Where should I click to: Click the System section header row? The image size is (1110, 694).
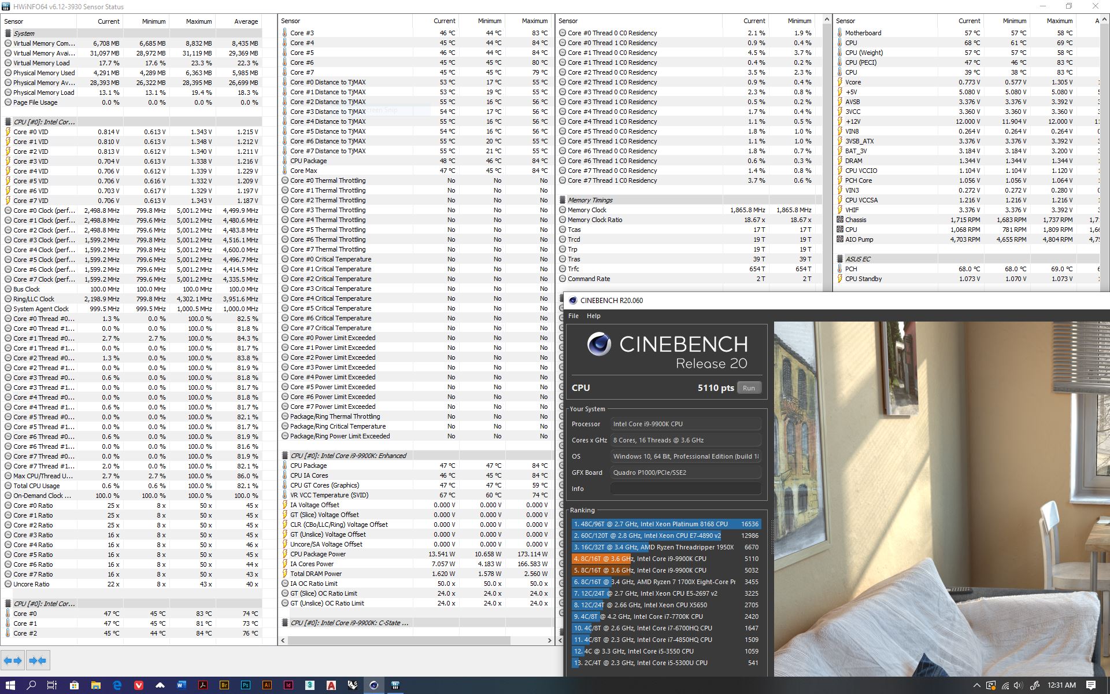click(x=24, y=34)
